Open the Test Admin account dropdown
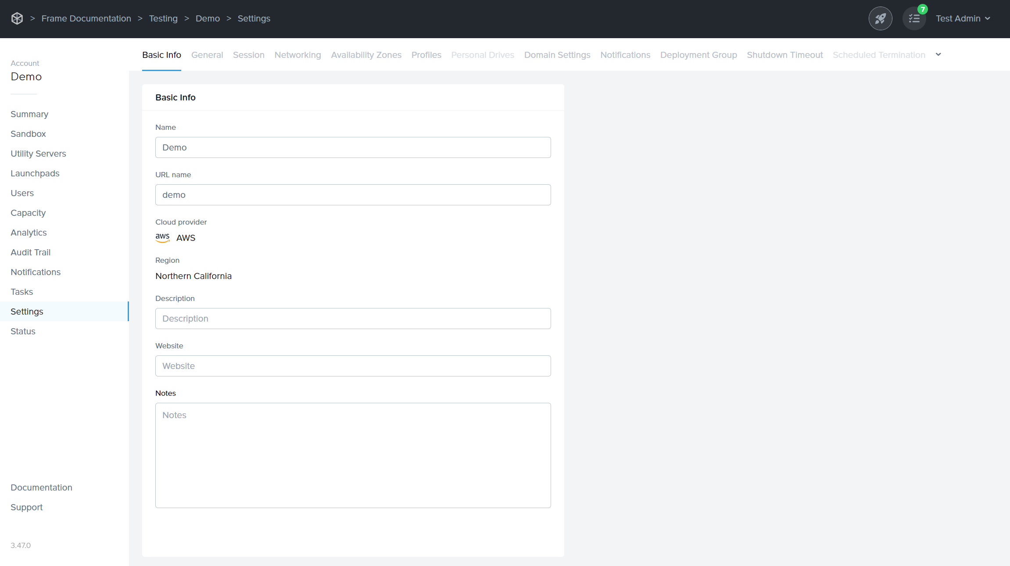This screenshot has height=566, width=1010. 963,18
